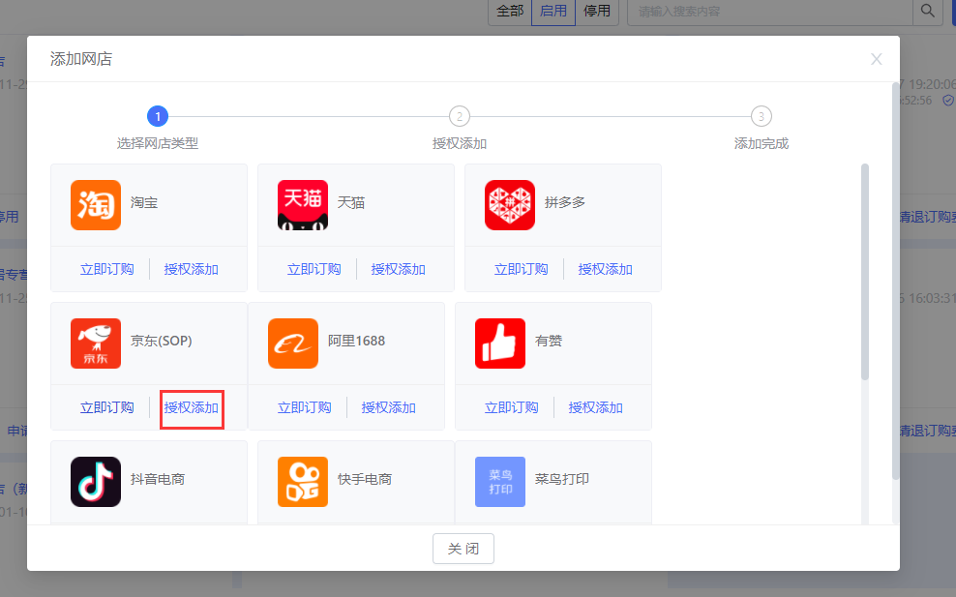Click the Youzan (有赞) thumbs-up icon

[x=500, y=343]
